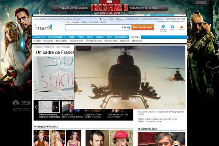Open the ACTUALITÉS navigation tab
This screenshot has height=146, width=219.
click(x=39, y=37)
